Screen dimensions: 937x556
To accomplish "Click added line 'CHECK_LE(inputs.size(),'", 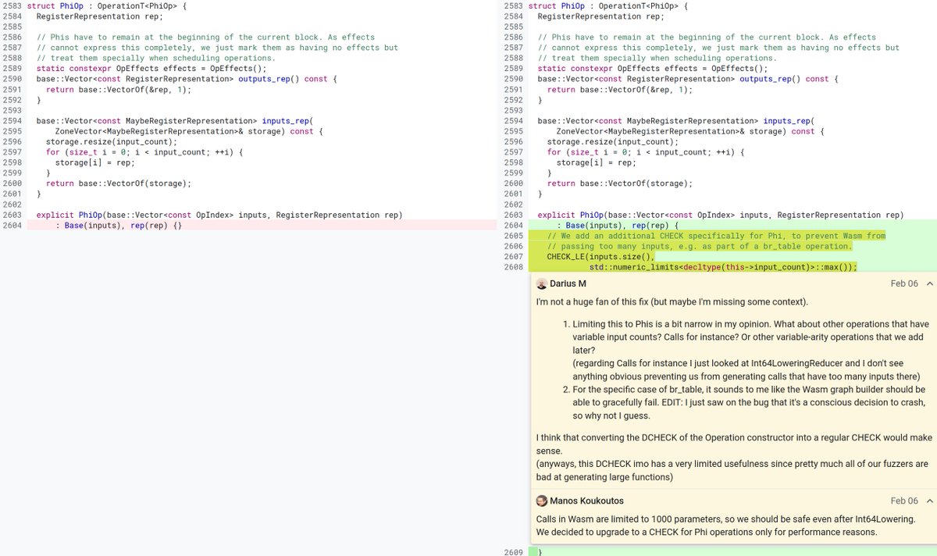I will point(600,256).
